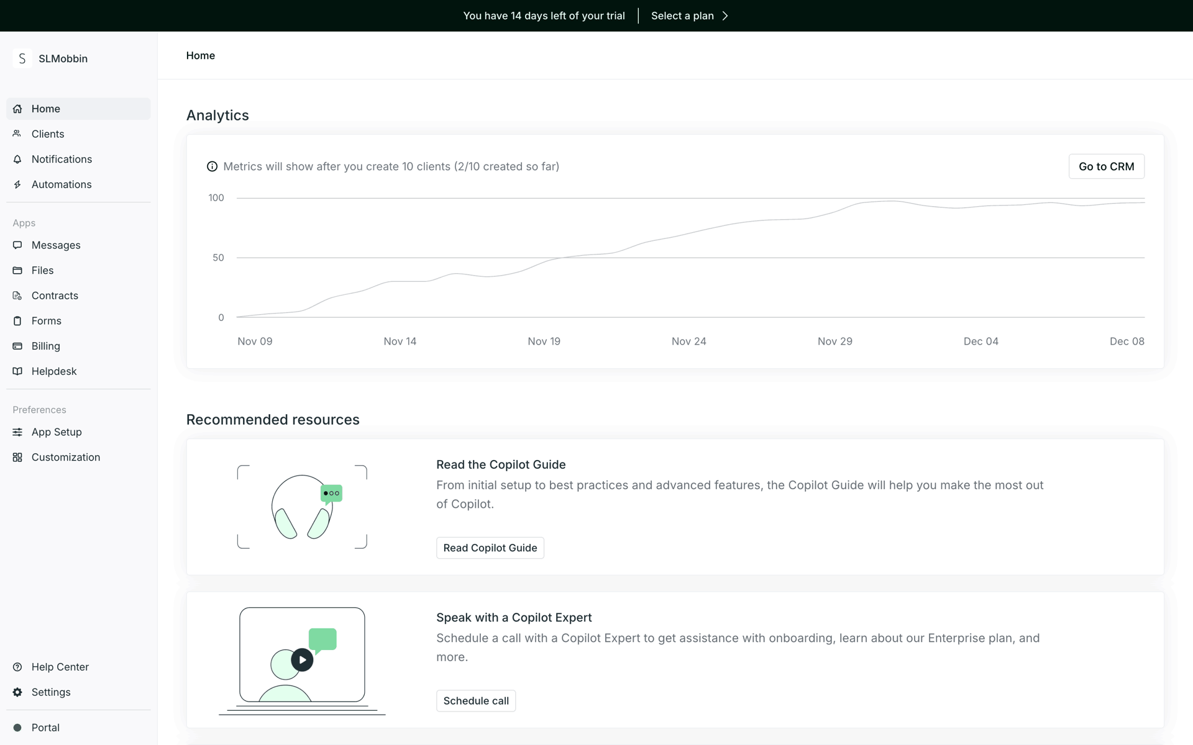Screen dimensions: 1193x745
Task: Click the Dec 04 axis label
Action: 981,341
